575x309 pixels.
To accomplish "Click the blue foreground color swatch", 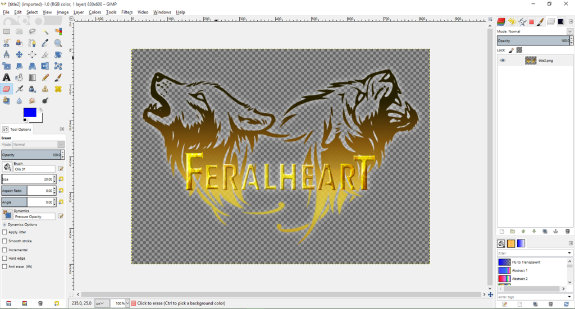I will click(30, 113).
